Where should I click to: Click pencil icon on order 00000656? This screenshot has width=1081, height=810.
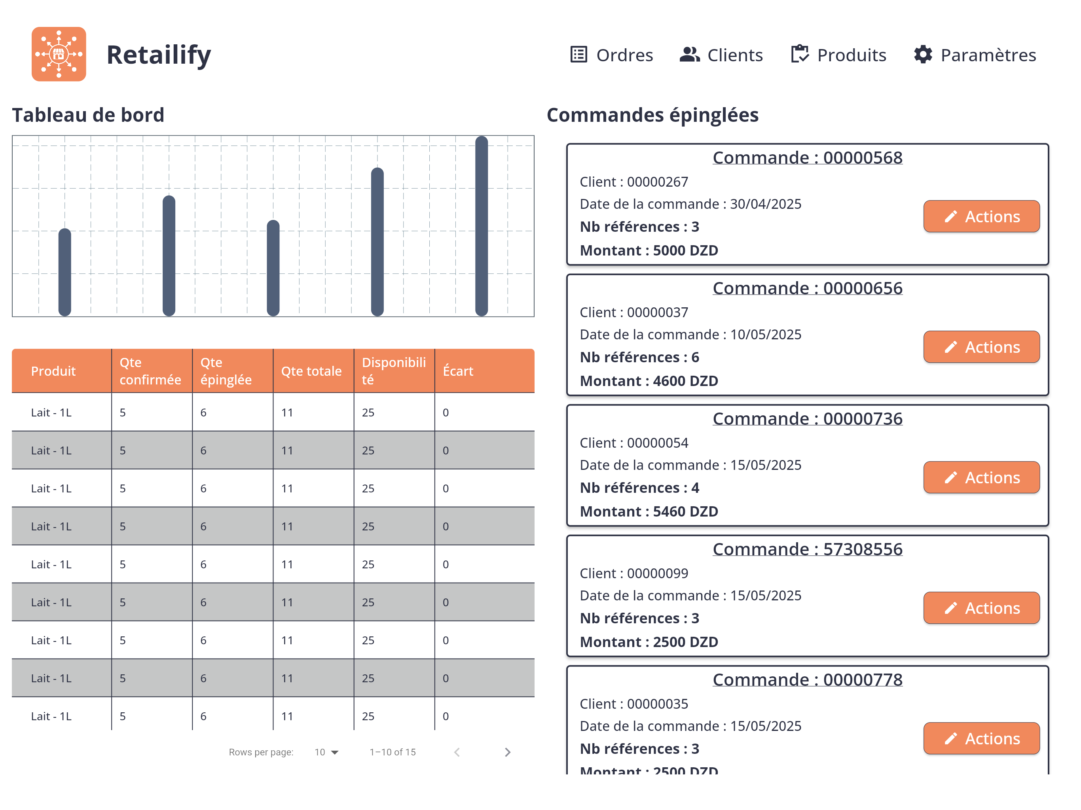[x=950, y=347]
